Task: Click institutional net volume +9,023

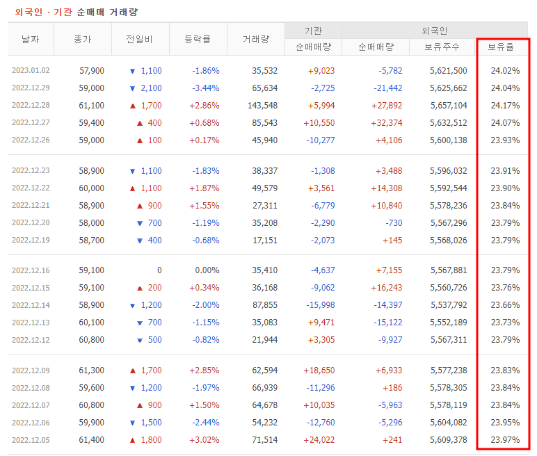Action: click(321, 70)
